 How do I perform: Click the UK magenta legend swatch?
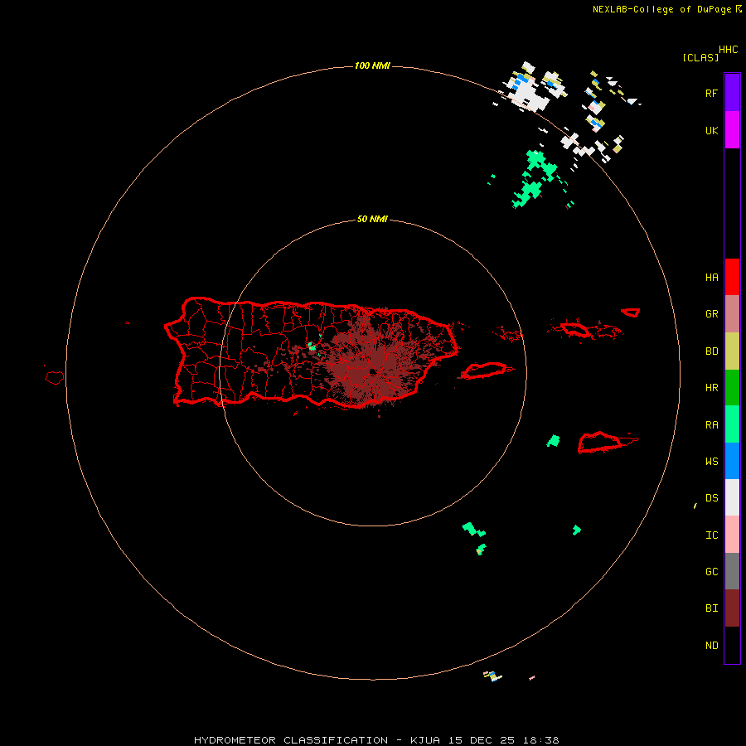(x=732, y=130)
